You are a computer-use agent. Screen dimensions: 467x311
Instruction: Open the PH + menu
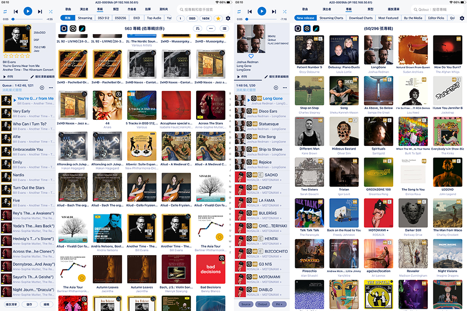tap(279, 304)
